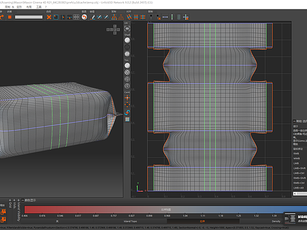
Task: Click the redo arrow icon in toolbar
Action: click(x=2, y=17)
